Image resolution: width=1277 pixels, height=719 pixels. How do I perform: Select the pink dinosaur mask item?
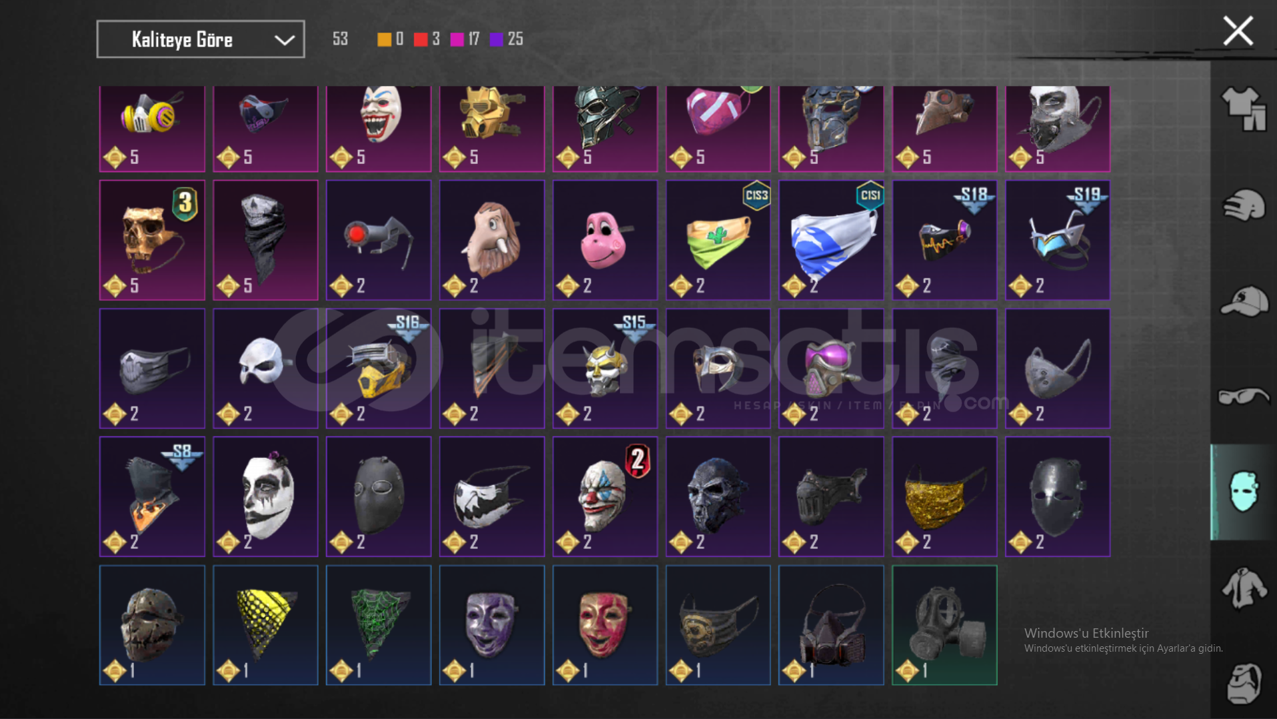605,240
